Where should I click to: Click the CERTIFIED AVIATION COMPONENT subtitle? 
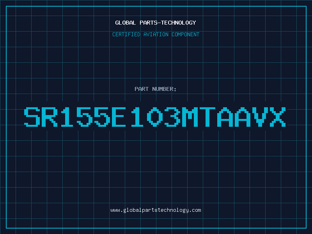coord(156,34)
